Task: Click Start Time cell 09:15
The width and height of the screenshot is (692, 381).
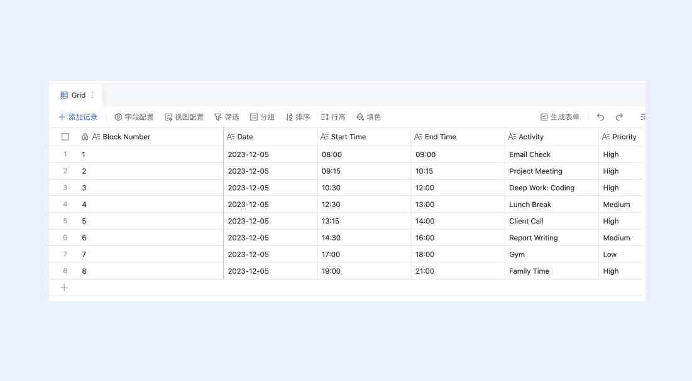Action: 364,171
